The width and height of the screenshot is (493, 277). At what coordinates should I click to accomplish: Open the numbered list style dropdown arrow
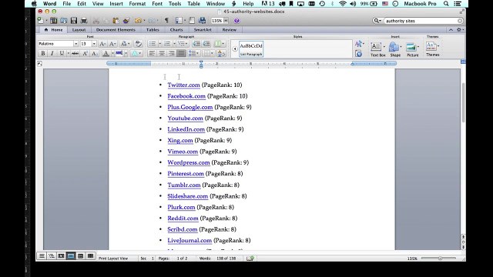175,44
